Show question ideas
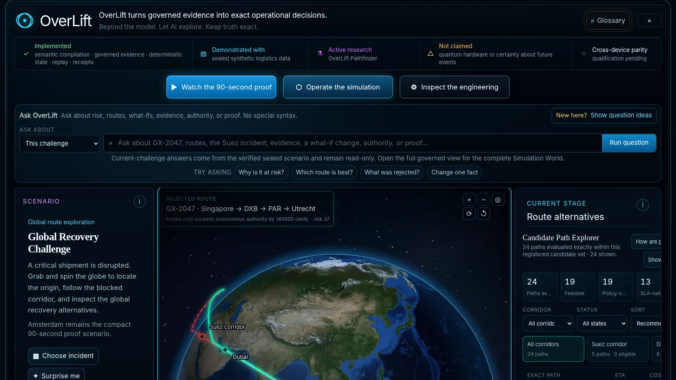 pyautogui.click(x=604, y=115)
